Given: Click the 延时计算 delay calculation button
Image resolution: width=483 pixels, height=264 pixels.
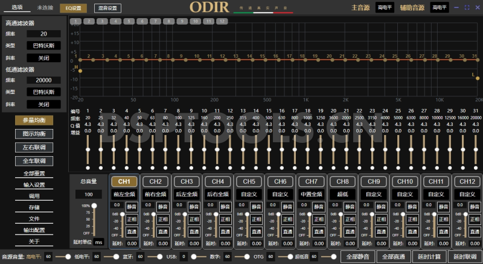Looking at the screenshot, I should (x=428, y=256).
